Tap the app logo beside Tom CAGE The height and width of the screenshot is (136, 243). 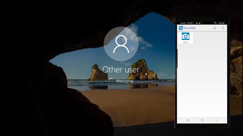tap(181, 28)
